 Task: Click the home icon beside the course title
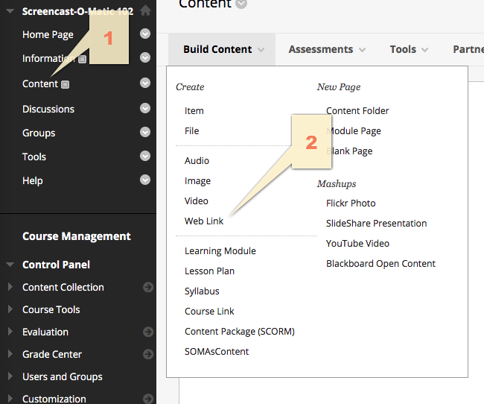(x=145, y=11)
